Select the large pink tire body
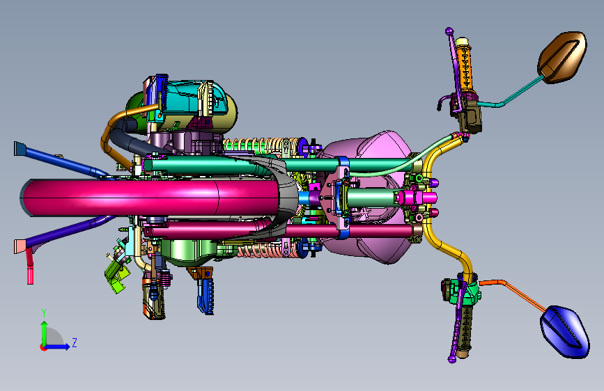The width and height of the screenshot is (604, 391). pyautogui.click(x=150, y=198)
